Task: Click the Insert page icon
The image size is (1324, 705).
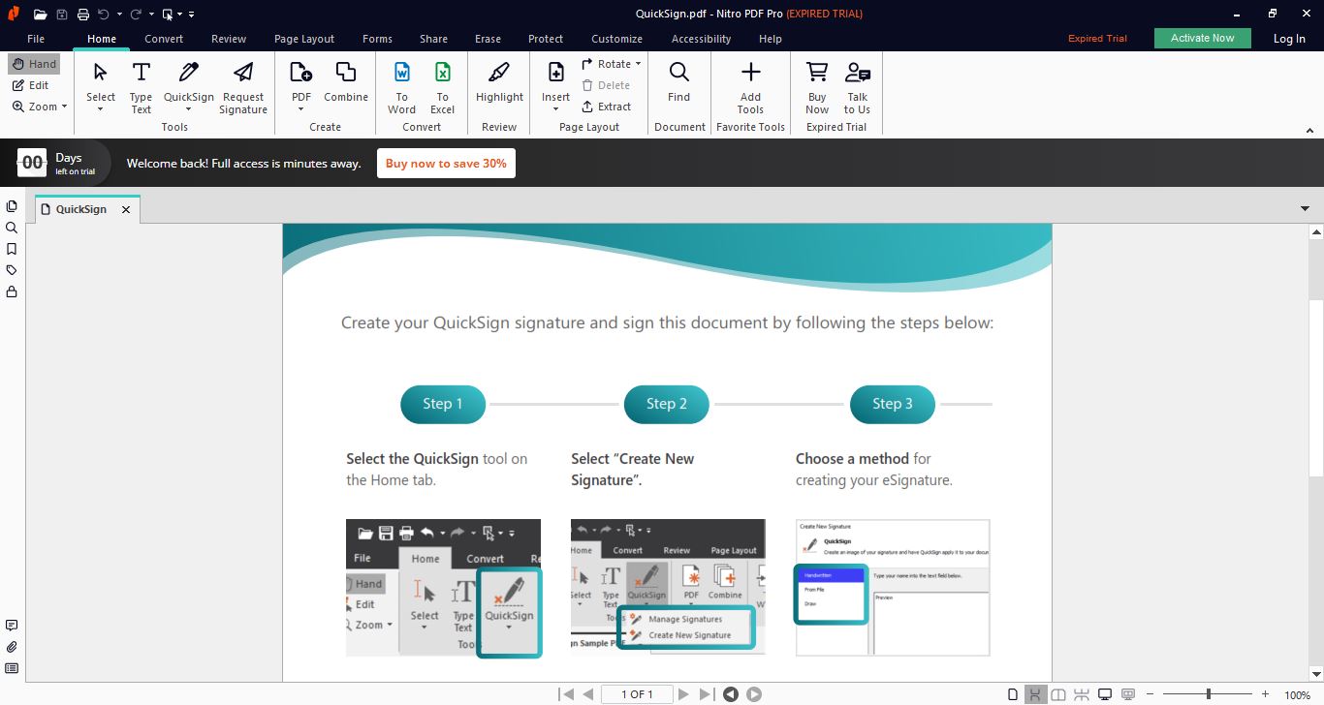Action: click(556, 73)
